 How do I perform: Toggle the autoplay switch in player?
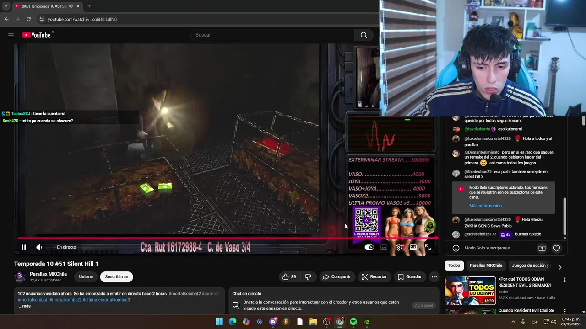coord(369,247)
